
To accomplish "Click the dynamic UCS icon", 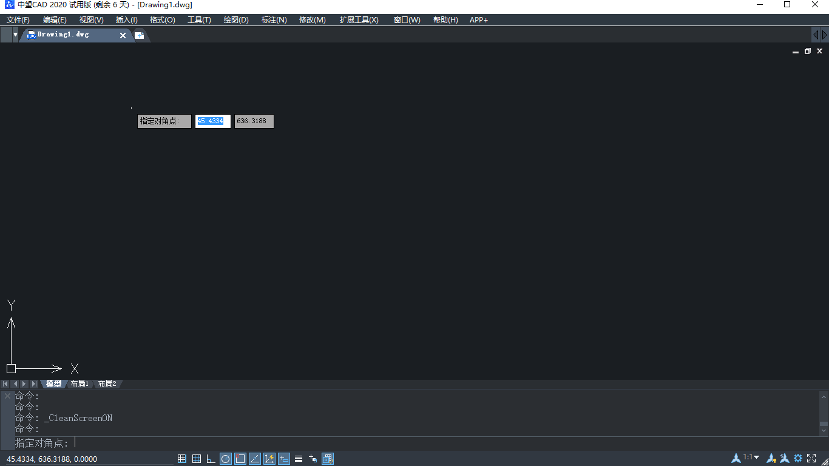I will [x=269, y=459].
